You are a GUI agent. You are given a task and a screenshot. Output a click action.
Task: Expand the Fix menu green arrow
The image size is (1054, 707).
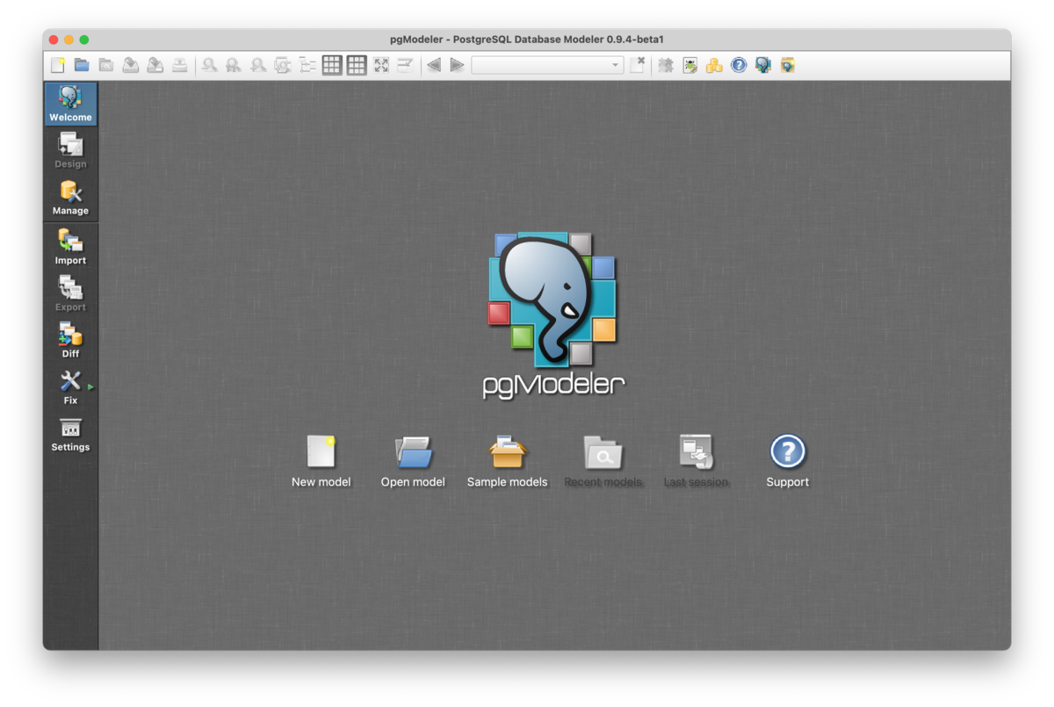[x=90, y=386]
